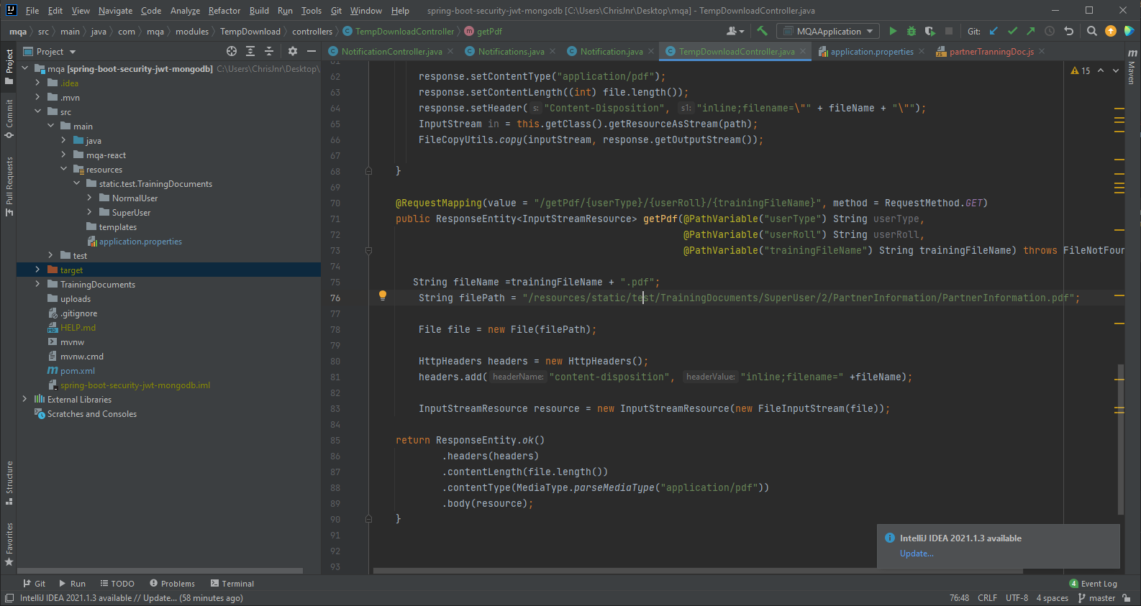This screenshot has width=1141, height=606.
Task: Run the MQAApplication configuration
Action: tap(893, 31)
